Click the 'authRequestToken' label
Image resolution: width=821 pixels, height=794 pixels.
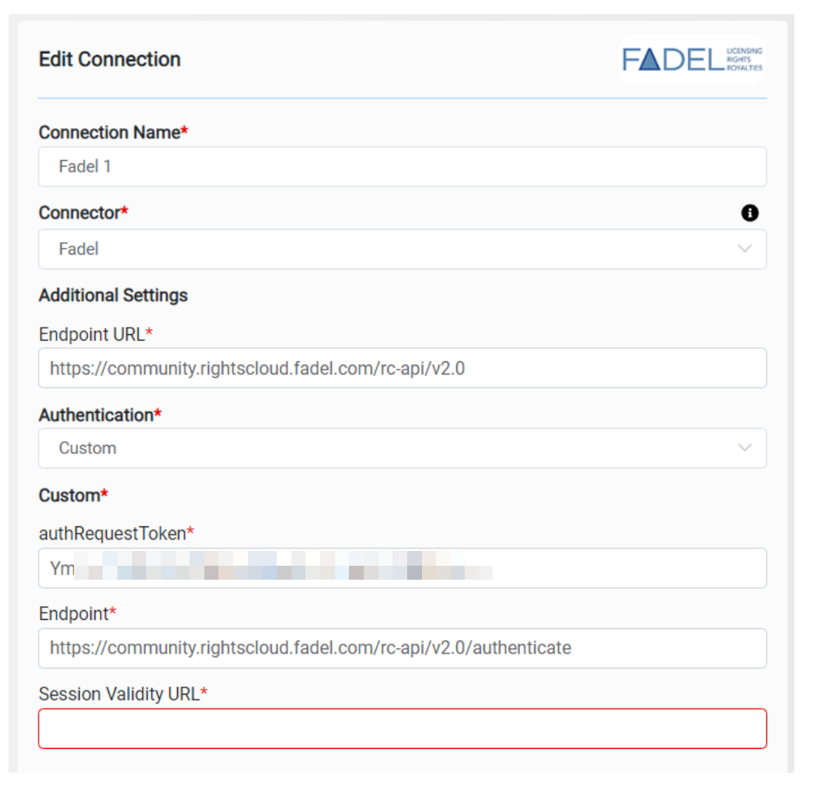[112, 534]
